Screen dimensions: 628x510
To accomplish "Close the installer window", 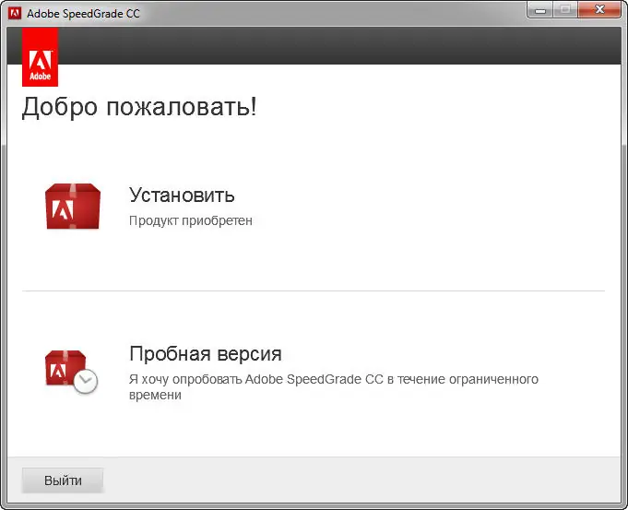I will click(599, 10).
